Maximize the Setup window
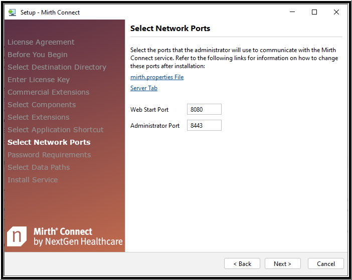The height and width of the screenshot is (280, 352). (314, 12)
